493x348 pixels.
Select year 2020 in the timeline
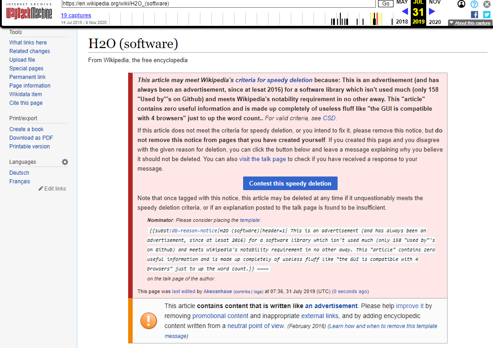[x=435, y=22]
